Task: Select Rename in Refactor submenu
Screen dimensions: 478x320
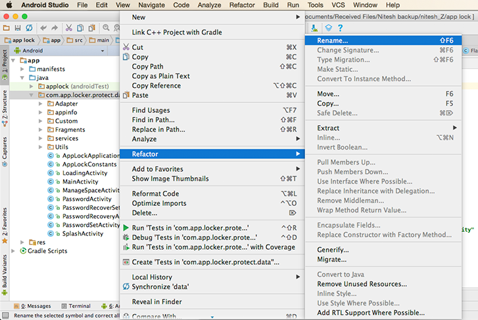Action: pyautogui.click(x=383, y=41)
